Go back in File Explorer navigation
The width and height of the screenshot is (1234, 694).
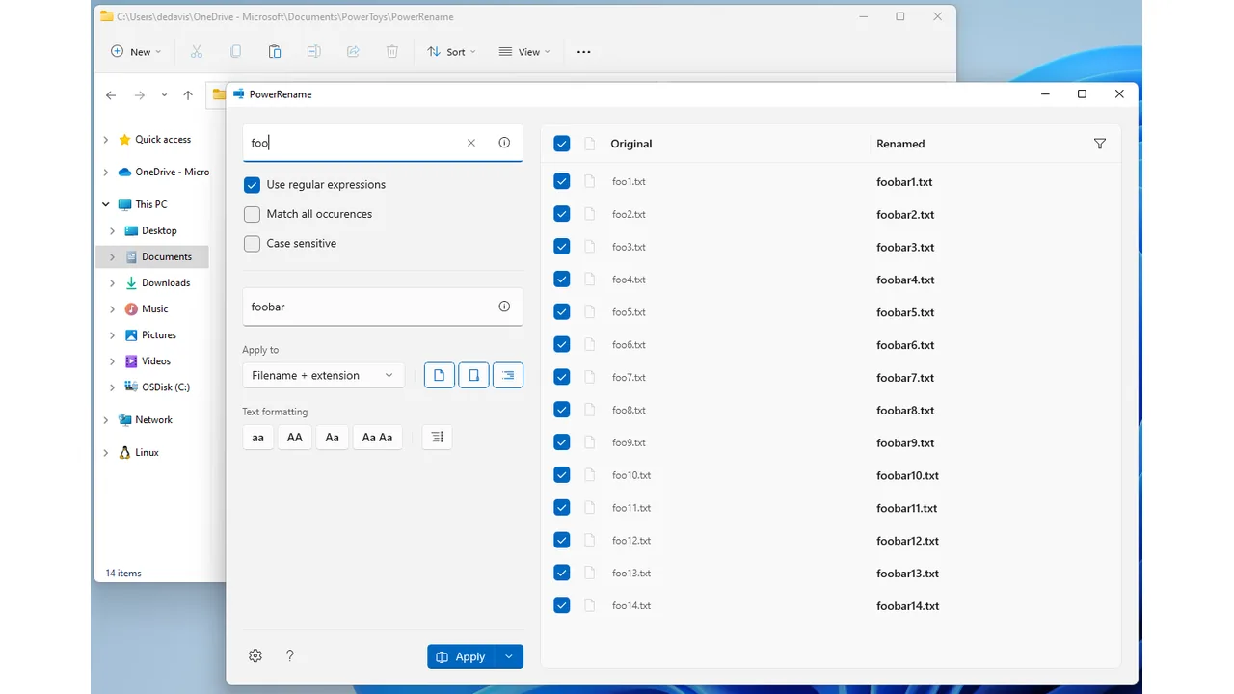(x=111, y=95)
